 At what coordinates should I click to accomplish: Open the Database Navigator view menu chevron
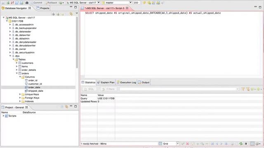tap(77, 13)
